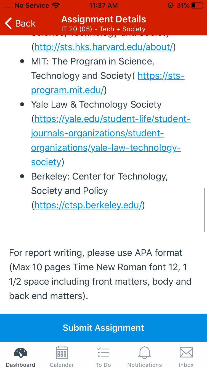Open Dashboard speedometer icon
This screenshot has width=207, height=369.
20,353
